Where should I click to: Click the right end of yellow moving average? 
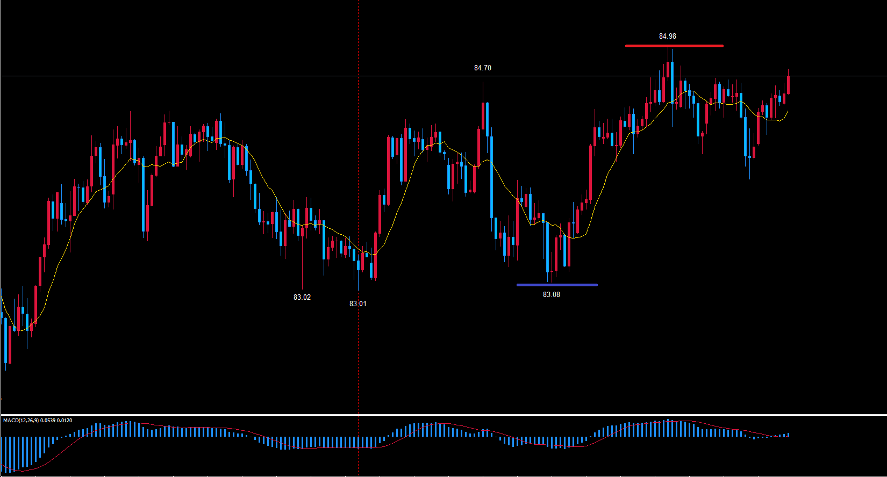pyautogui.click(x=788, y=111)
